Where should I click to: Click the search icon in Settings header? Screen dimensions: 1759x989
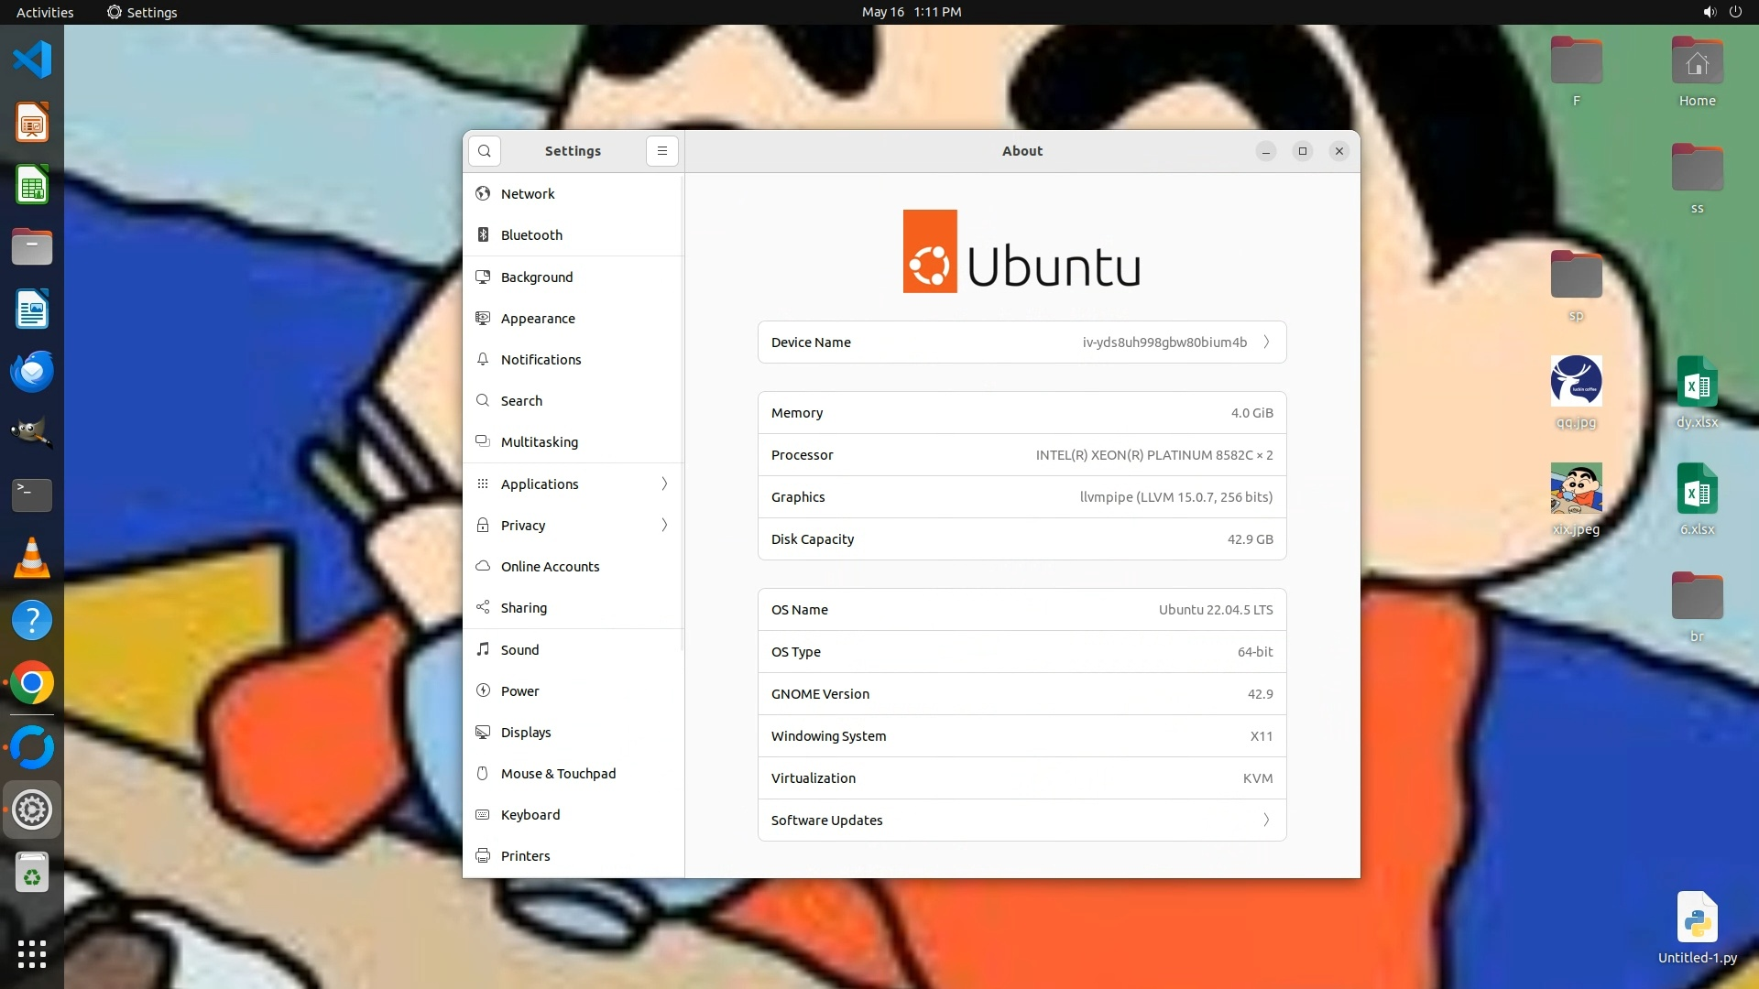[484, 151]
